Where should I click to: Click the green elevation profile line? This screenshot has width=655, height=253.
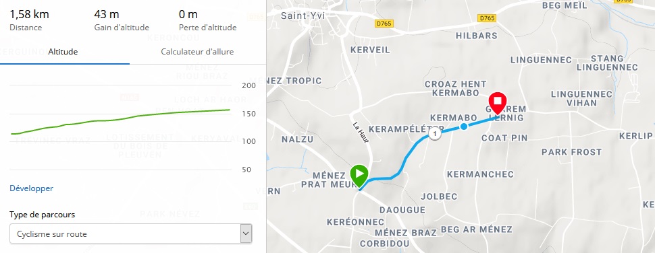point(121,120)
